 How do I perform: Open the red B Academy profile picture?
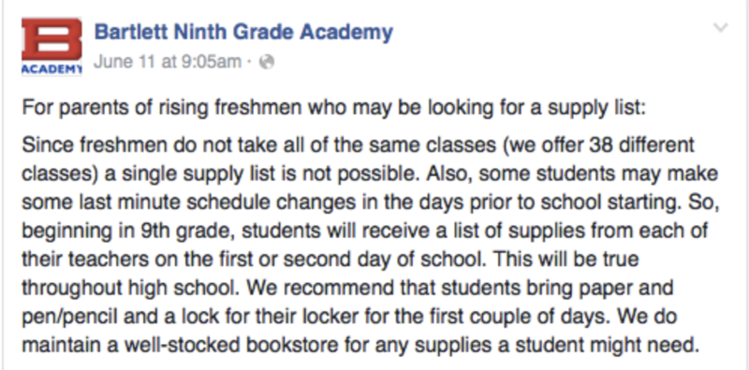pyautogui.click(x=51, y=47)
